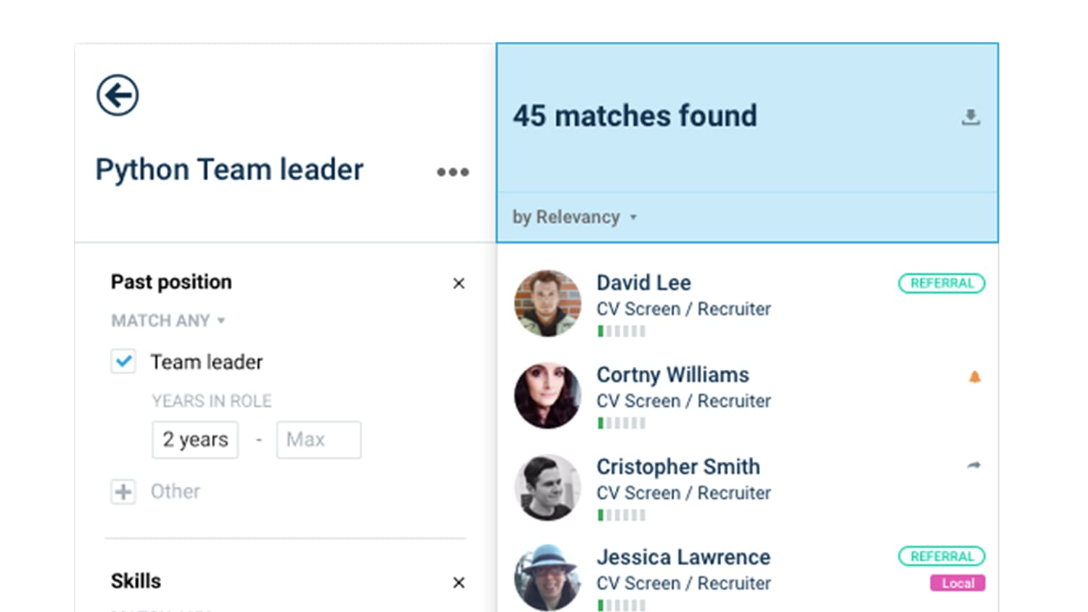
Task: Remove the Past position filter
Action: (x=458, y=284)
